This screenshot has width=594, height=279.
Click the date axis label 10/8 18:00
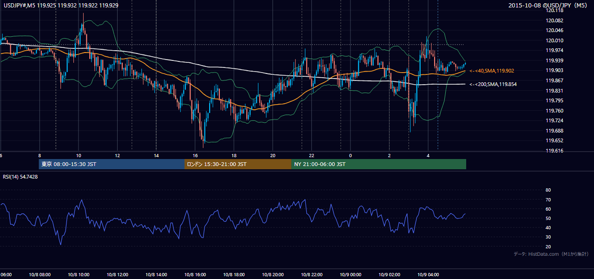click(234, 275)
